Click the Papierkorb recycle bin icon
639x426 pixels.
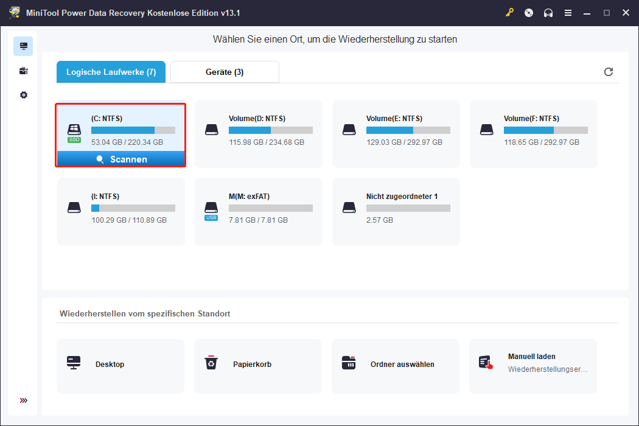click(211, 363)
